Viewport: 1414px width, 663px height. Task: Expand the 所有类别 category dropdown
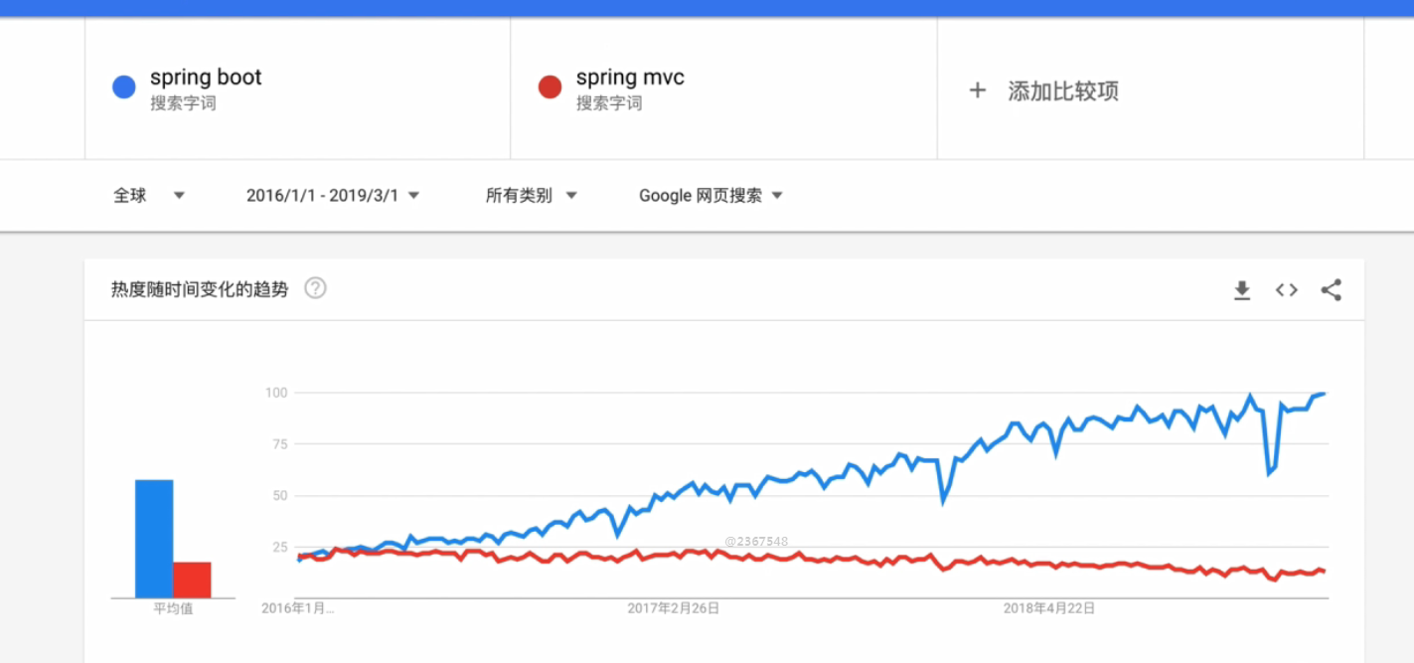tap(531, 196)
